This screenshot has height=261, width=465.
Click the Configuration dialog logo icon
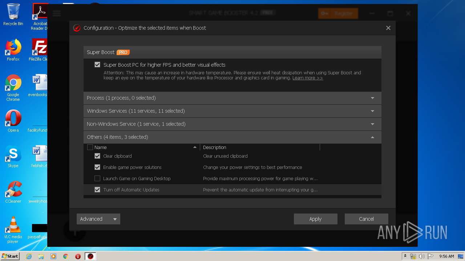[77, 28]
